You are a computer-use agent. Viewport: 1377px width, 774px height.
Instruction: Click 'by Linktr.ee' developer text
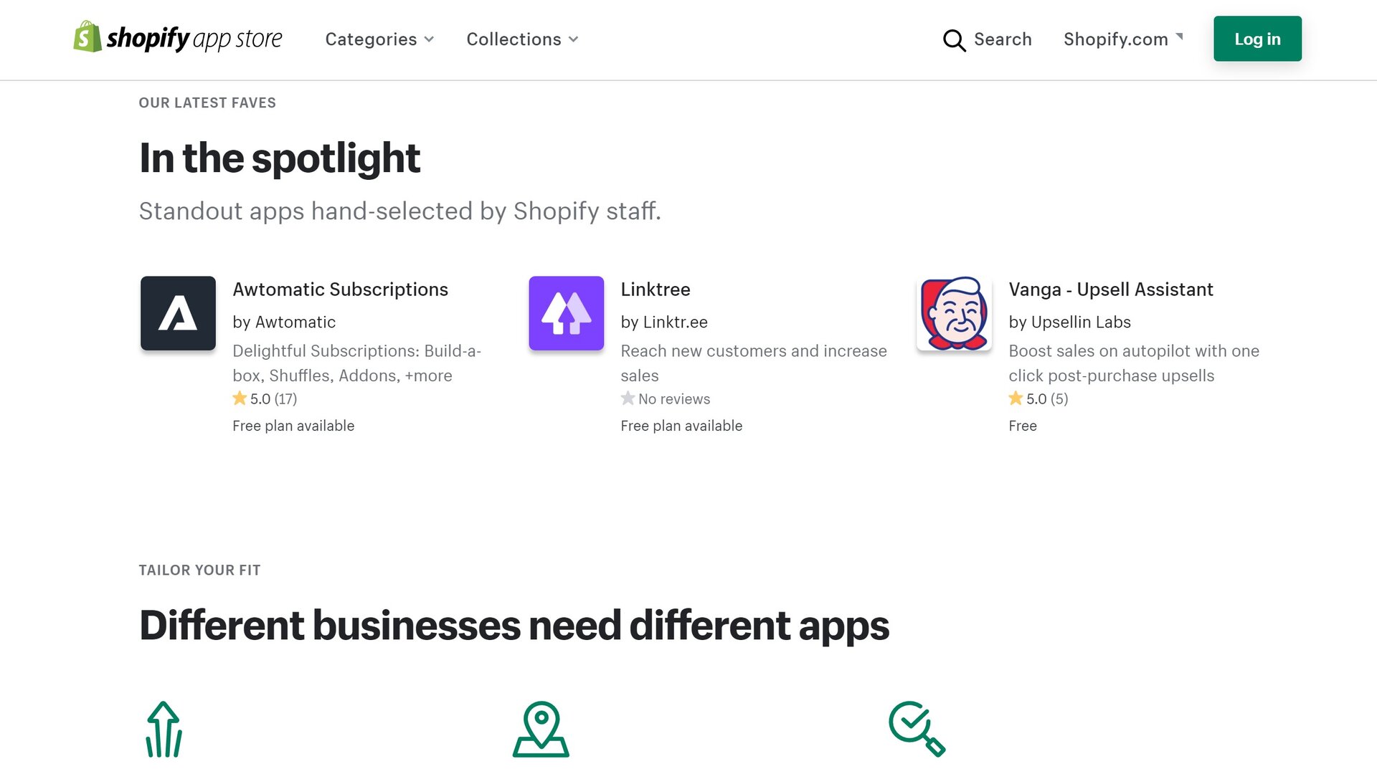tap(664, 322)
